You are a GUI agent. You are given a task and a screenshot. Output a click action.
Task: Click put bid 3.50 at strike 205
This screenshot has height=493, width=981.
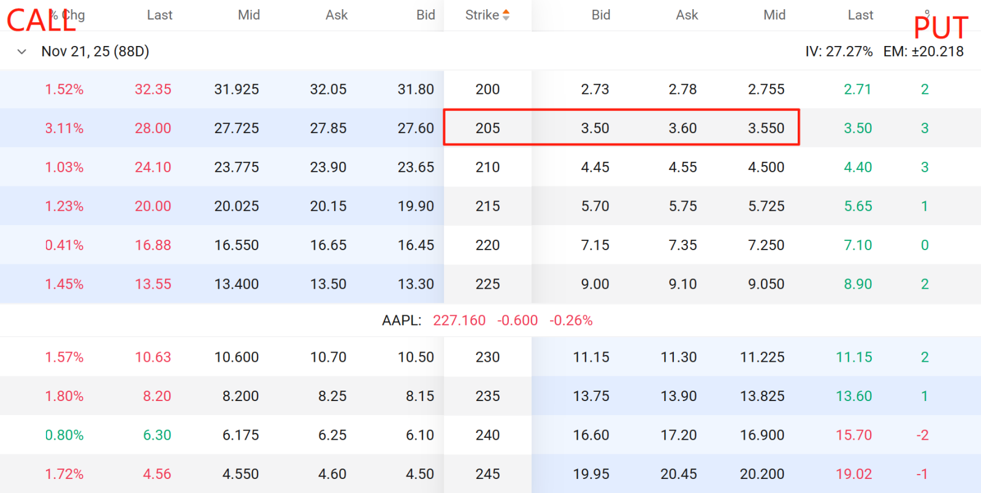coord(595,128)
